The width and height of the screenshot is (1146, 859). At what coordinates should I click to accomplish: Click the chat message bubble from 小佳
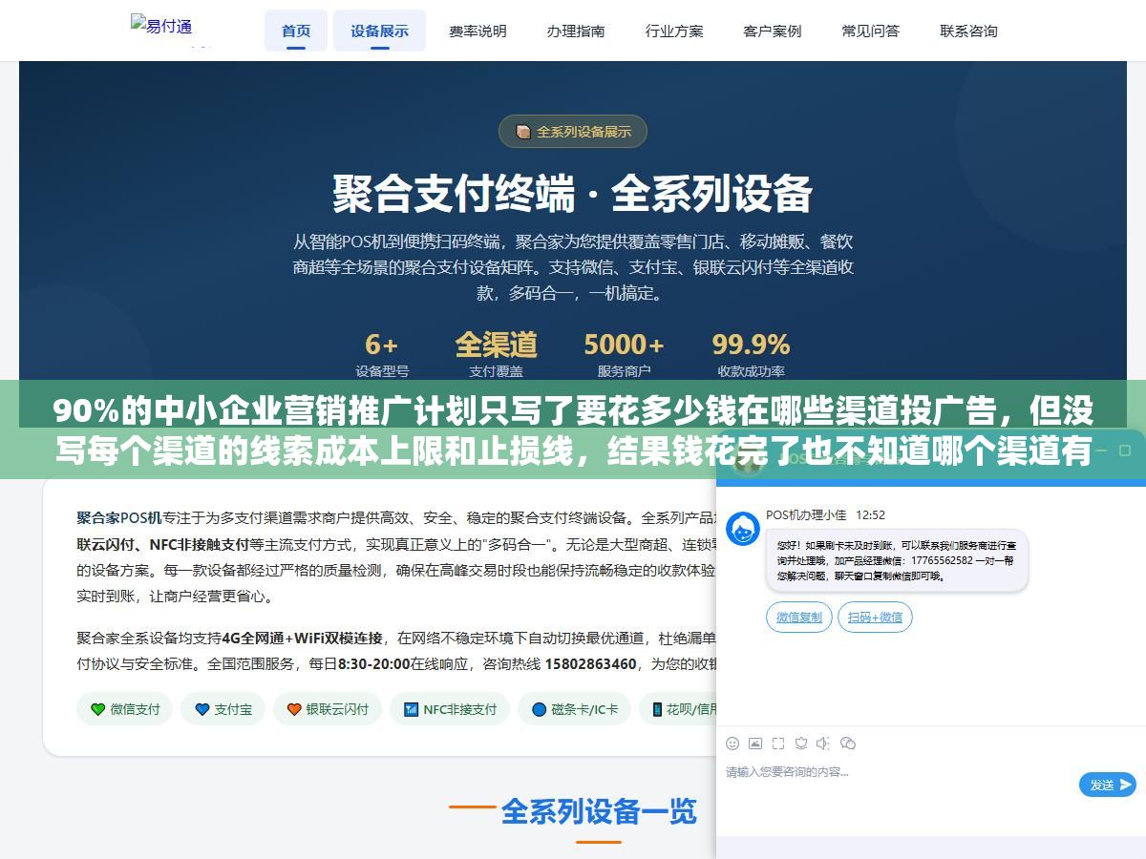click(896, 560)
